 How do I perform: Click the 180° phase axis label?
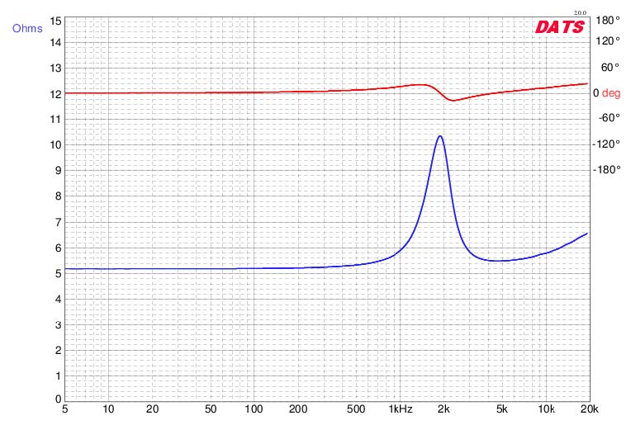(608, 20)
